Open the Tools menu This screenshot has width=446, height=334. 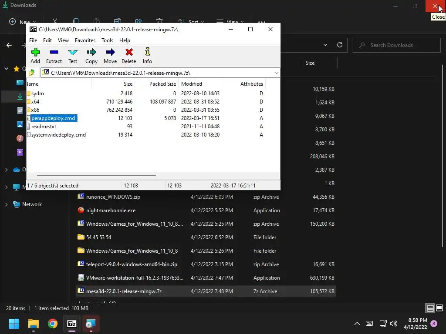pos(107,40)
